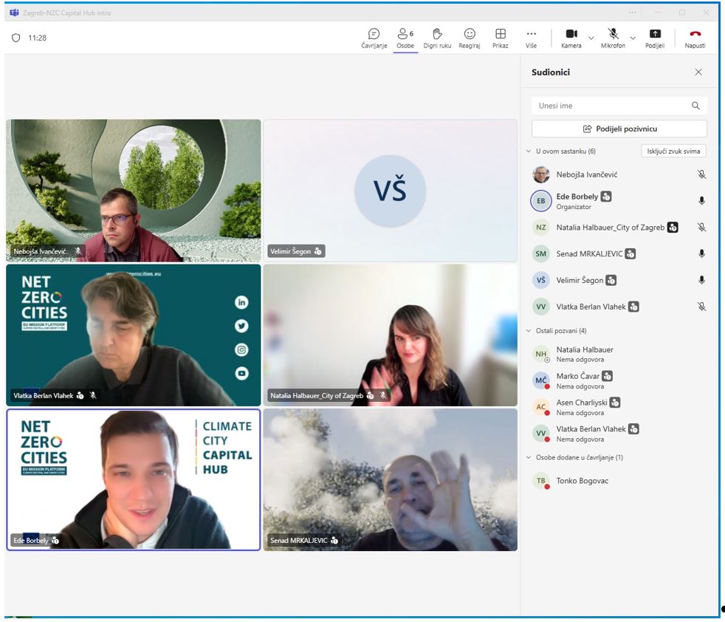The height and width of the screenshot is (622, 725).
Task: Open the Prikaz view layout icon
Action: pos(501,35)
